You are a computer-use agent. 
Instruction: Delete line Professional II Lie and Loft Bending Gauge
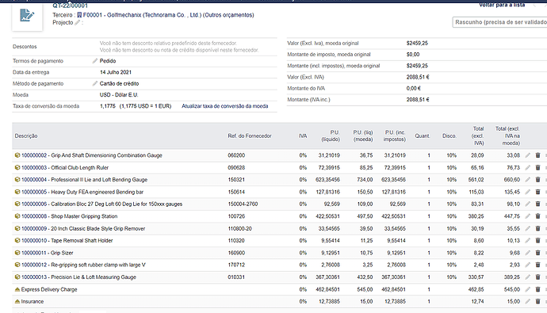click(537, 180)
